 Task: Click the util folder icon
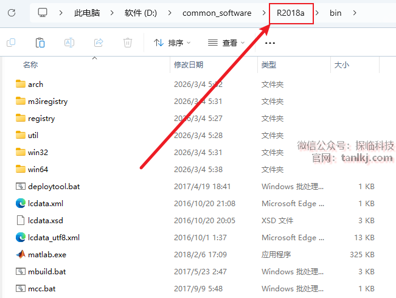point(21,135)
